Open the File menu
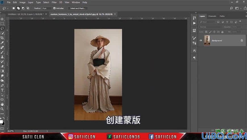Image resolution: width=247 pixels, height=140 pixels. point(9,2)
